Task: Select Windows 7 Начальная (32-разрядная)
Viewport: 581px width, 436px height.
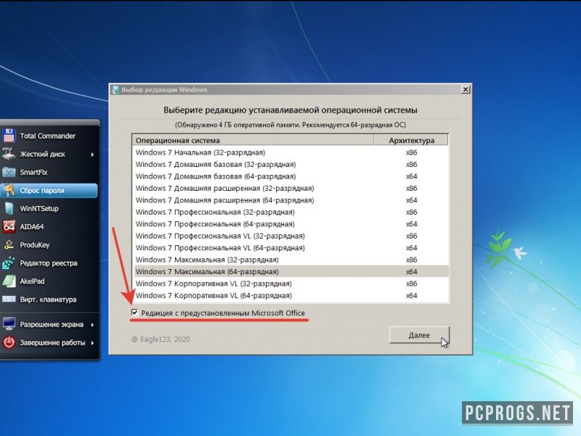Action: (x=290, y=152)
